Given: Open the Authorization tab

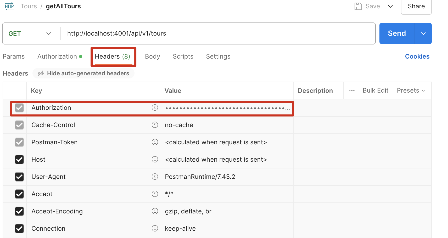Looking at the screenshot, I should pyautogui.click(x=57, y=56).
